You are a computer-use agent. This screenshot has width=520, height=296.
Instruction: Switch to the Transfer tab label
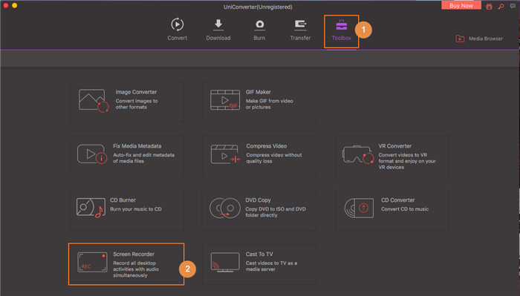pyautogui.click(x=300, y=38)
